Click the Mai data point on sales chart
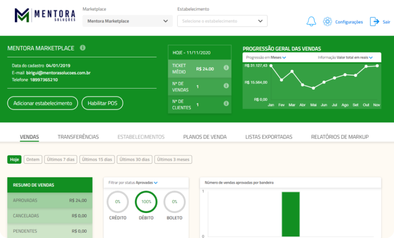Image resolution: width=394 pixels, height=238 pixels. coord(313,88)
